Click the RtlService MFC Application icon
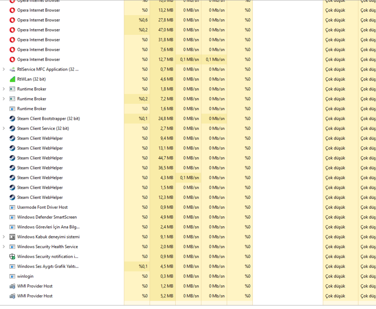 tap(12, 69)
